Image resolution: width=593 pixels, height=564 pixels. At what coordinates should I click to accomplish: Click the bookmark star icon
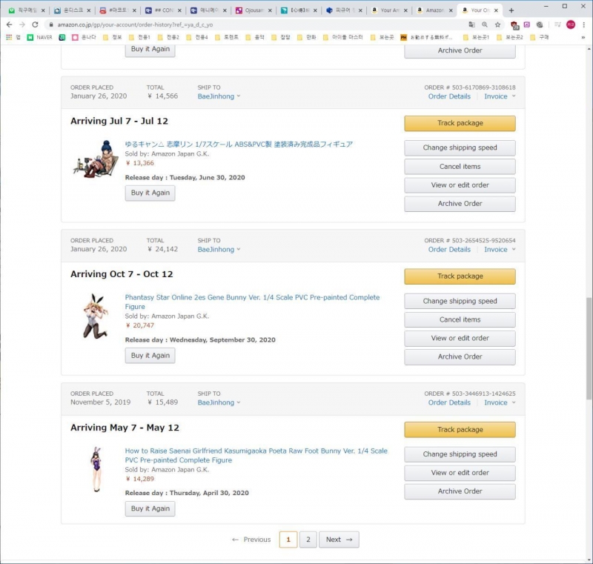coord(497,24)
